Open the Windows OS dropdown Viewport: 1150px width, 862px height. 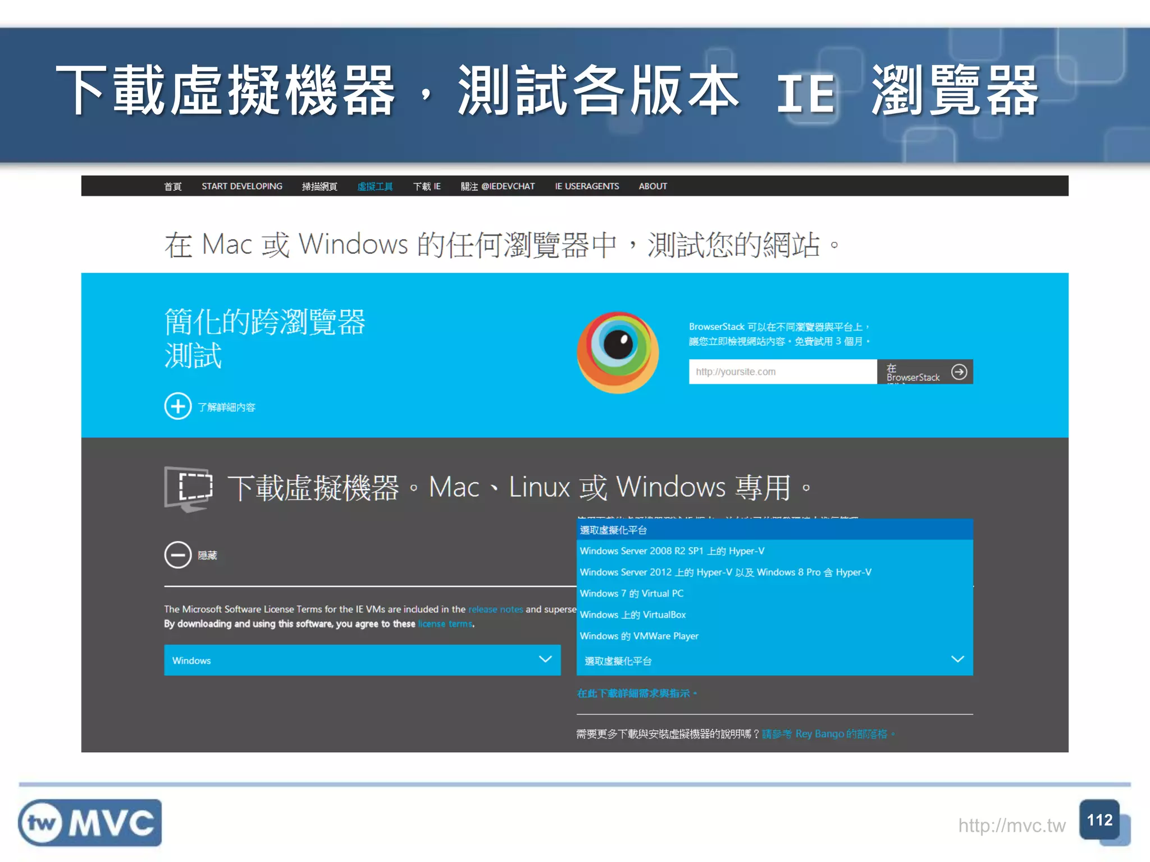click(362, 660)
